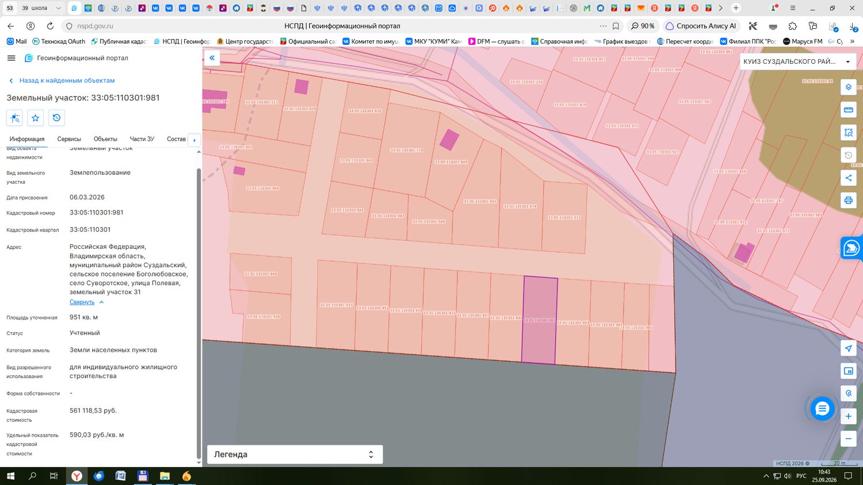This screenshot has height=485, width=863.
Task: Open the chat support bubble
Action: tap(822, 409)
